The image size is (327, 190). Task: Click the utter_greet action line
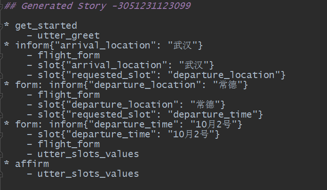(x=68, y=35)
